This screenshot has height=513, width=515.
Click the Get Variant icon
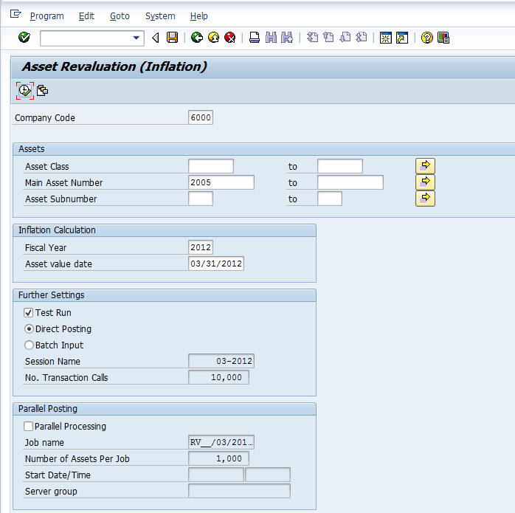(x=43, y=90)
